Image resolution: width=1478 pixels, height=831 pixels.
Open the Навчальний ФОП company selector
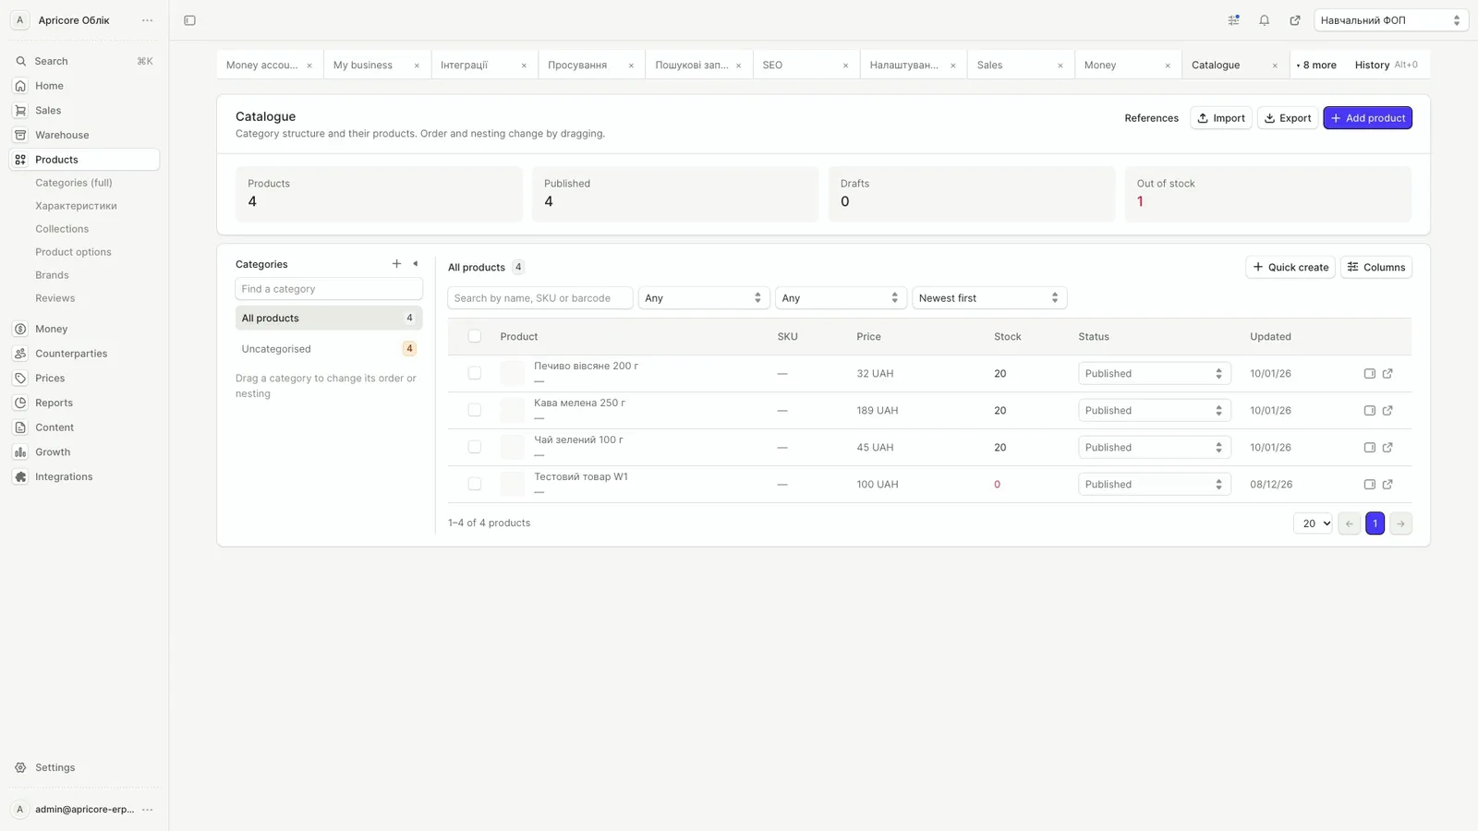tap(1390, 20)
